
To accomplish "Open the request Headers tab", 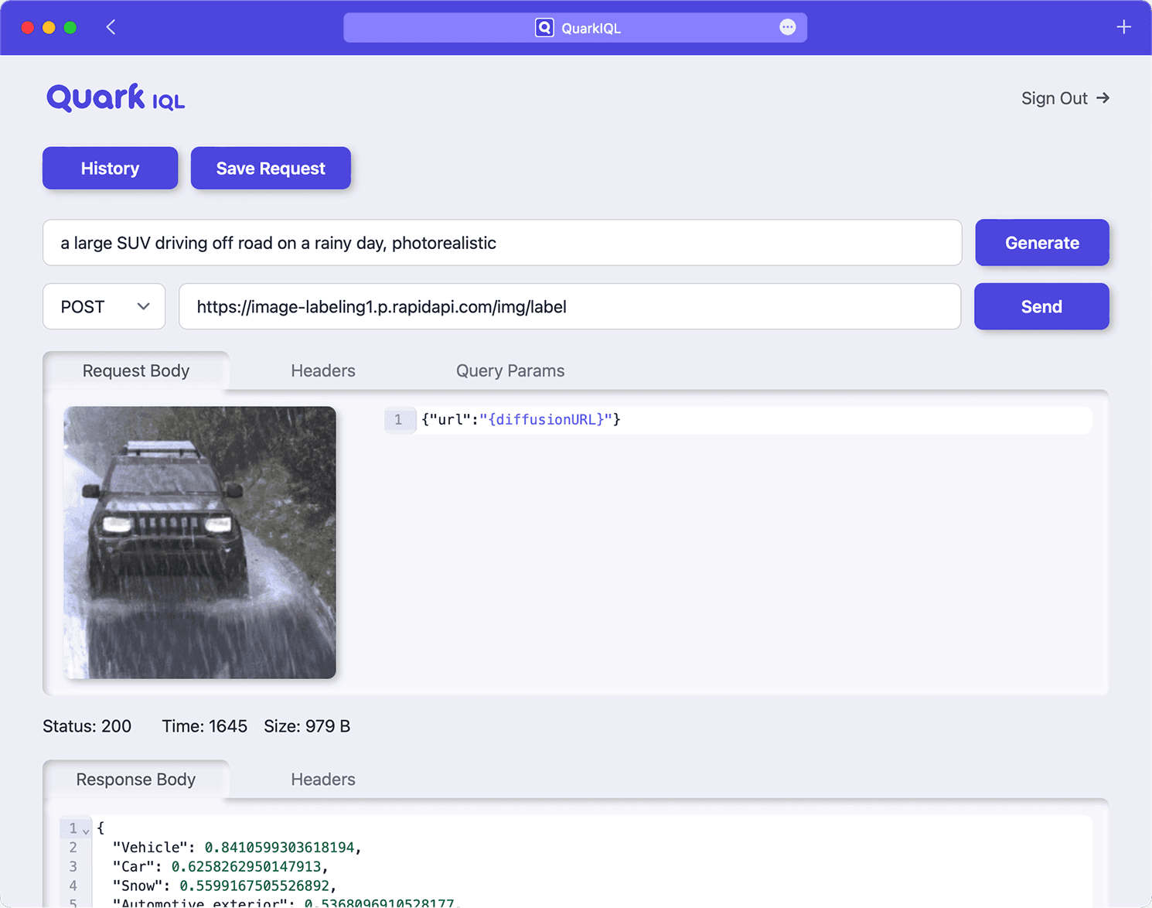I will [322, 371].
